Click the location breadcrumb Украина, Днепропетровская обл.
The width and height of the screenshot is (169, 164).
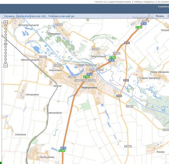(24, 16)
